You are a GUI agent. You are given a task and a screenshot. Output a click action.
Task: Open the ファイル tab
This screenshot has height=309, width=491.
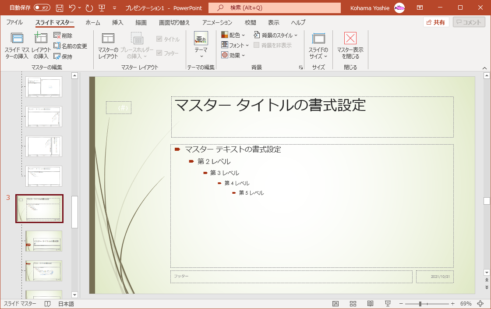click(14, 22)
